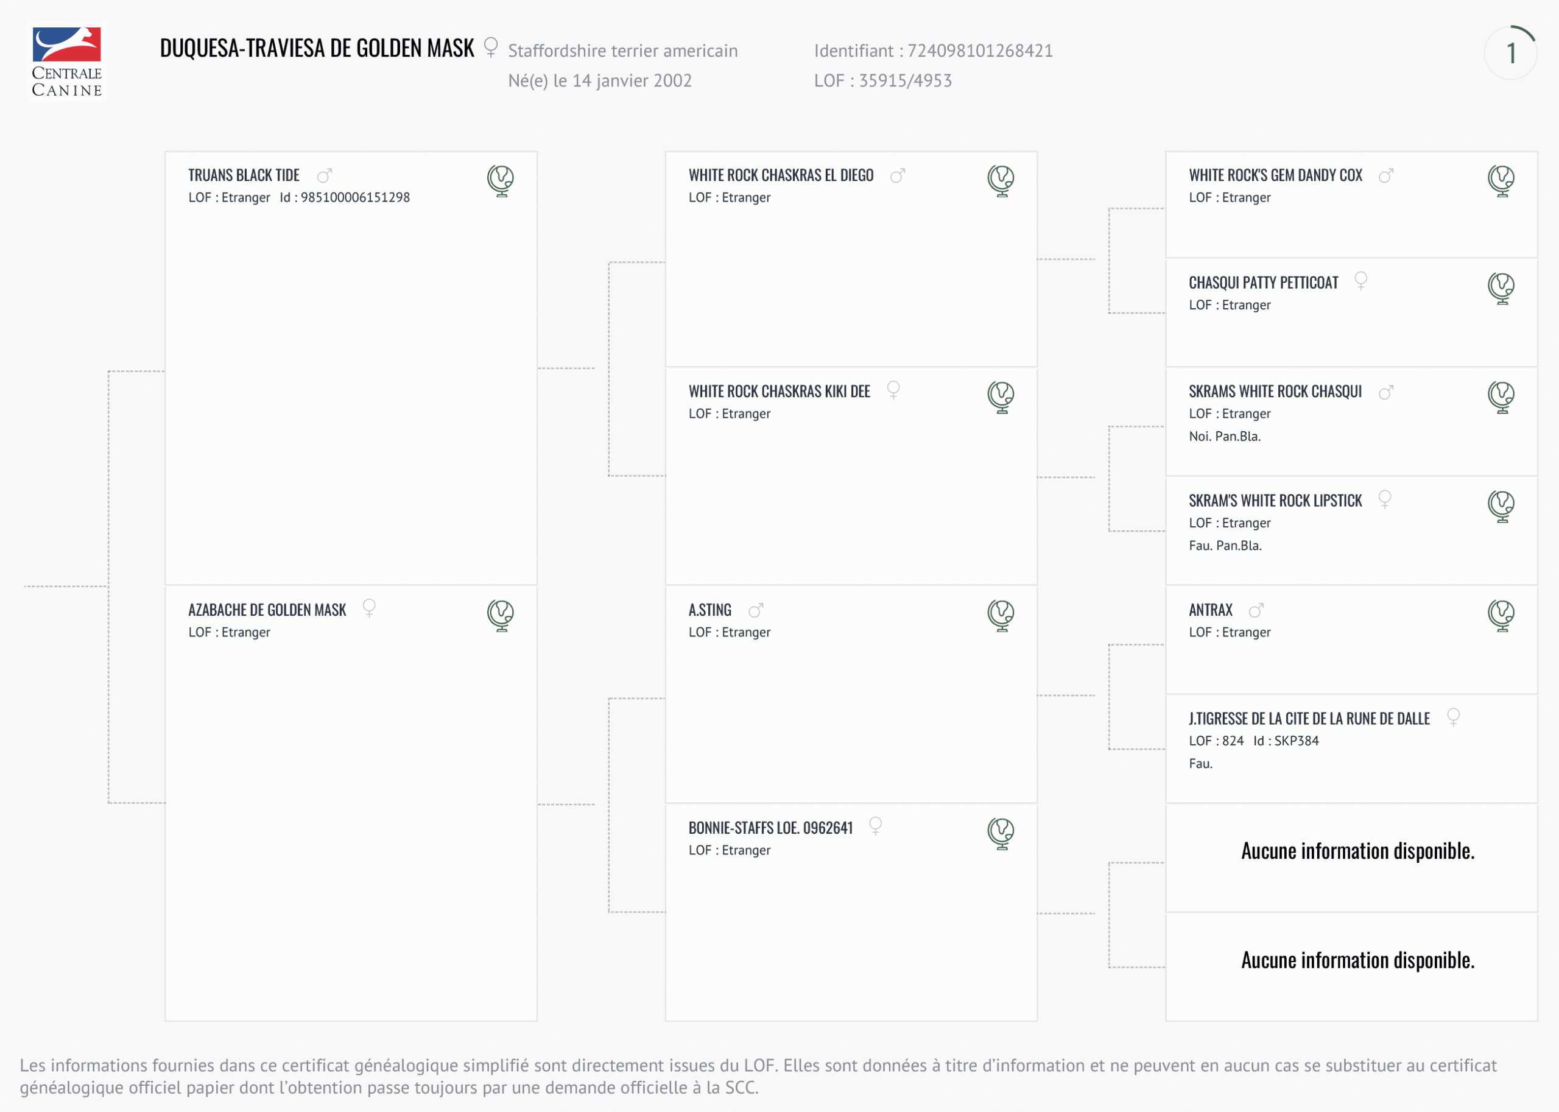Click male symbol beside WHITE ROCK CHASKRAS EL DIEGO
The width and height of the screenshot is (1559, 1112).
[898, 175]
